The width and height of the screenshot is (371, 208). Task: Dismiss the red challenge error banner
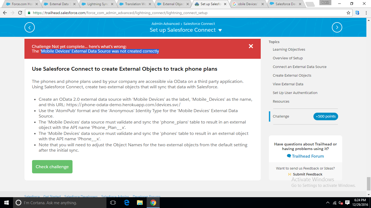click(251, 46)
